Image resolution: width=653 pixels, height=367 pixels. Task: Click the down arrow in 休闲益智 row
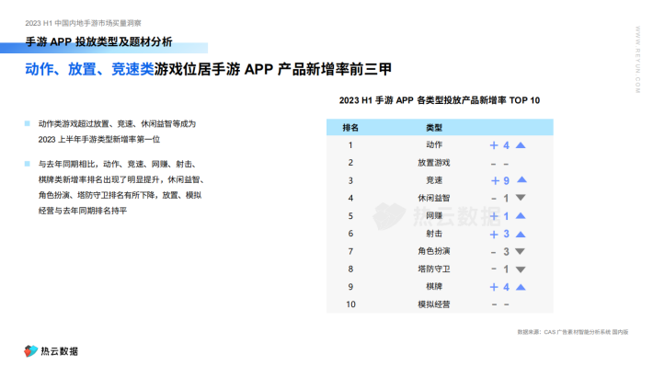pyautogui.click(x=521, y=198)
